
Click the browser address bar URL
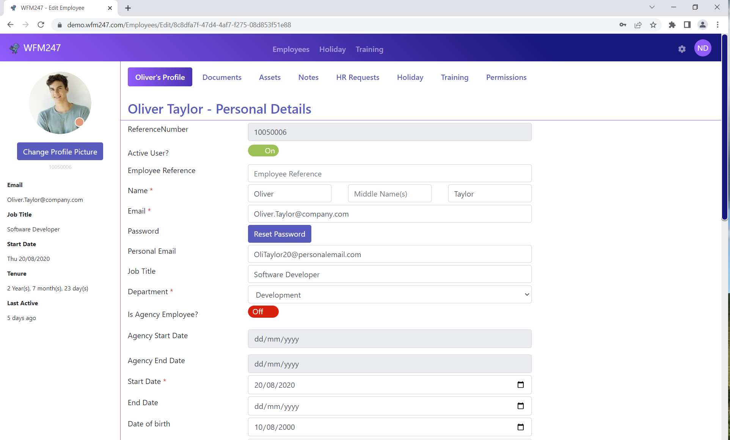click(179, 25)
